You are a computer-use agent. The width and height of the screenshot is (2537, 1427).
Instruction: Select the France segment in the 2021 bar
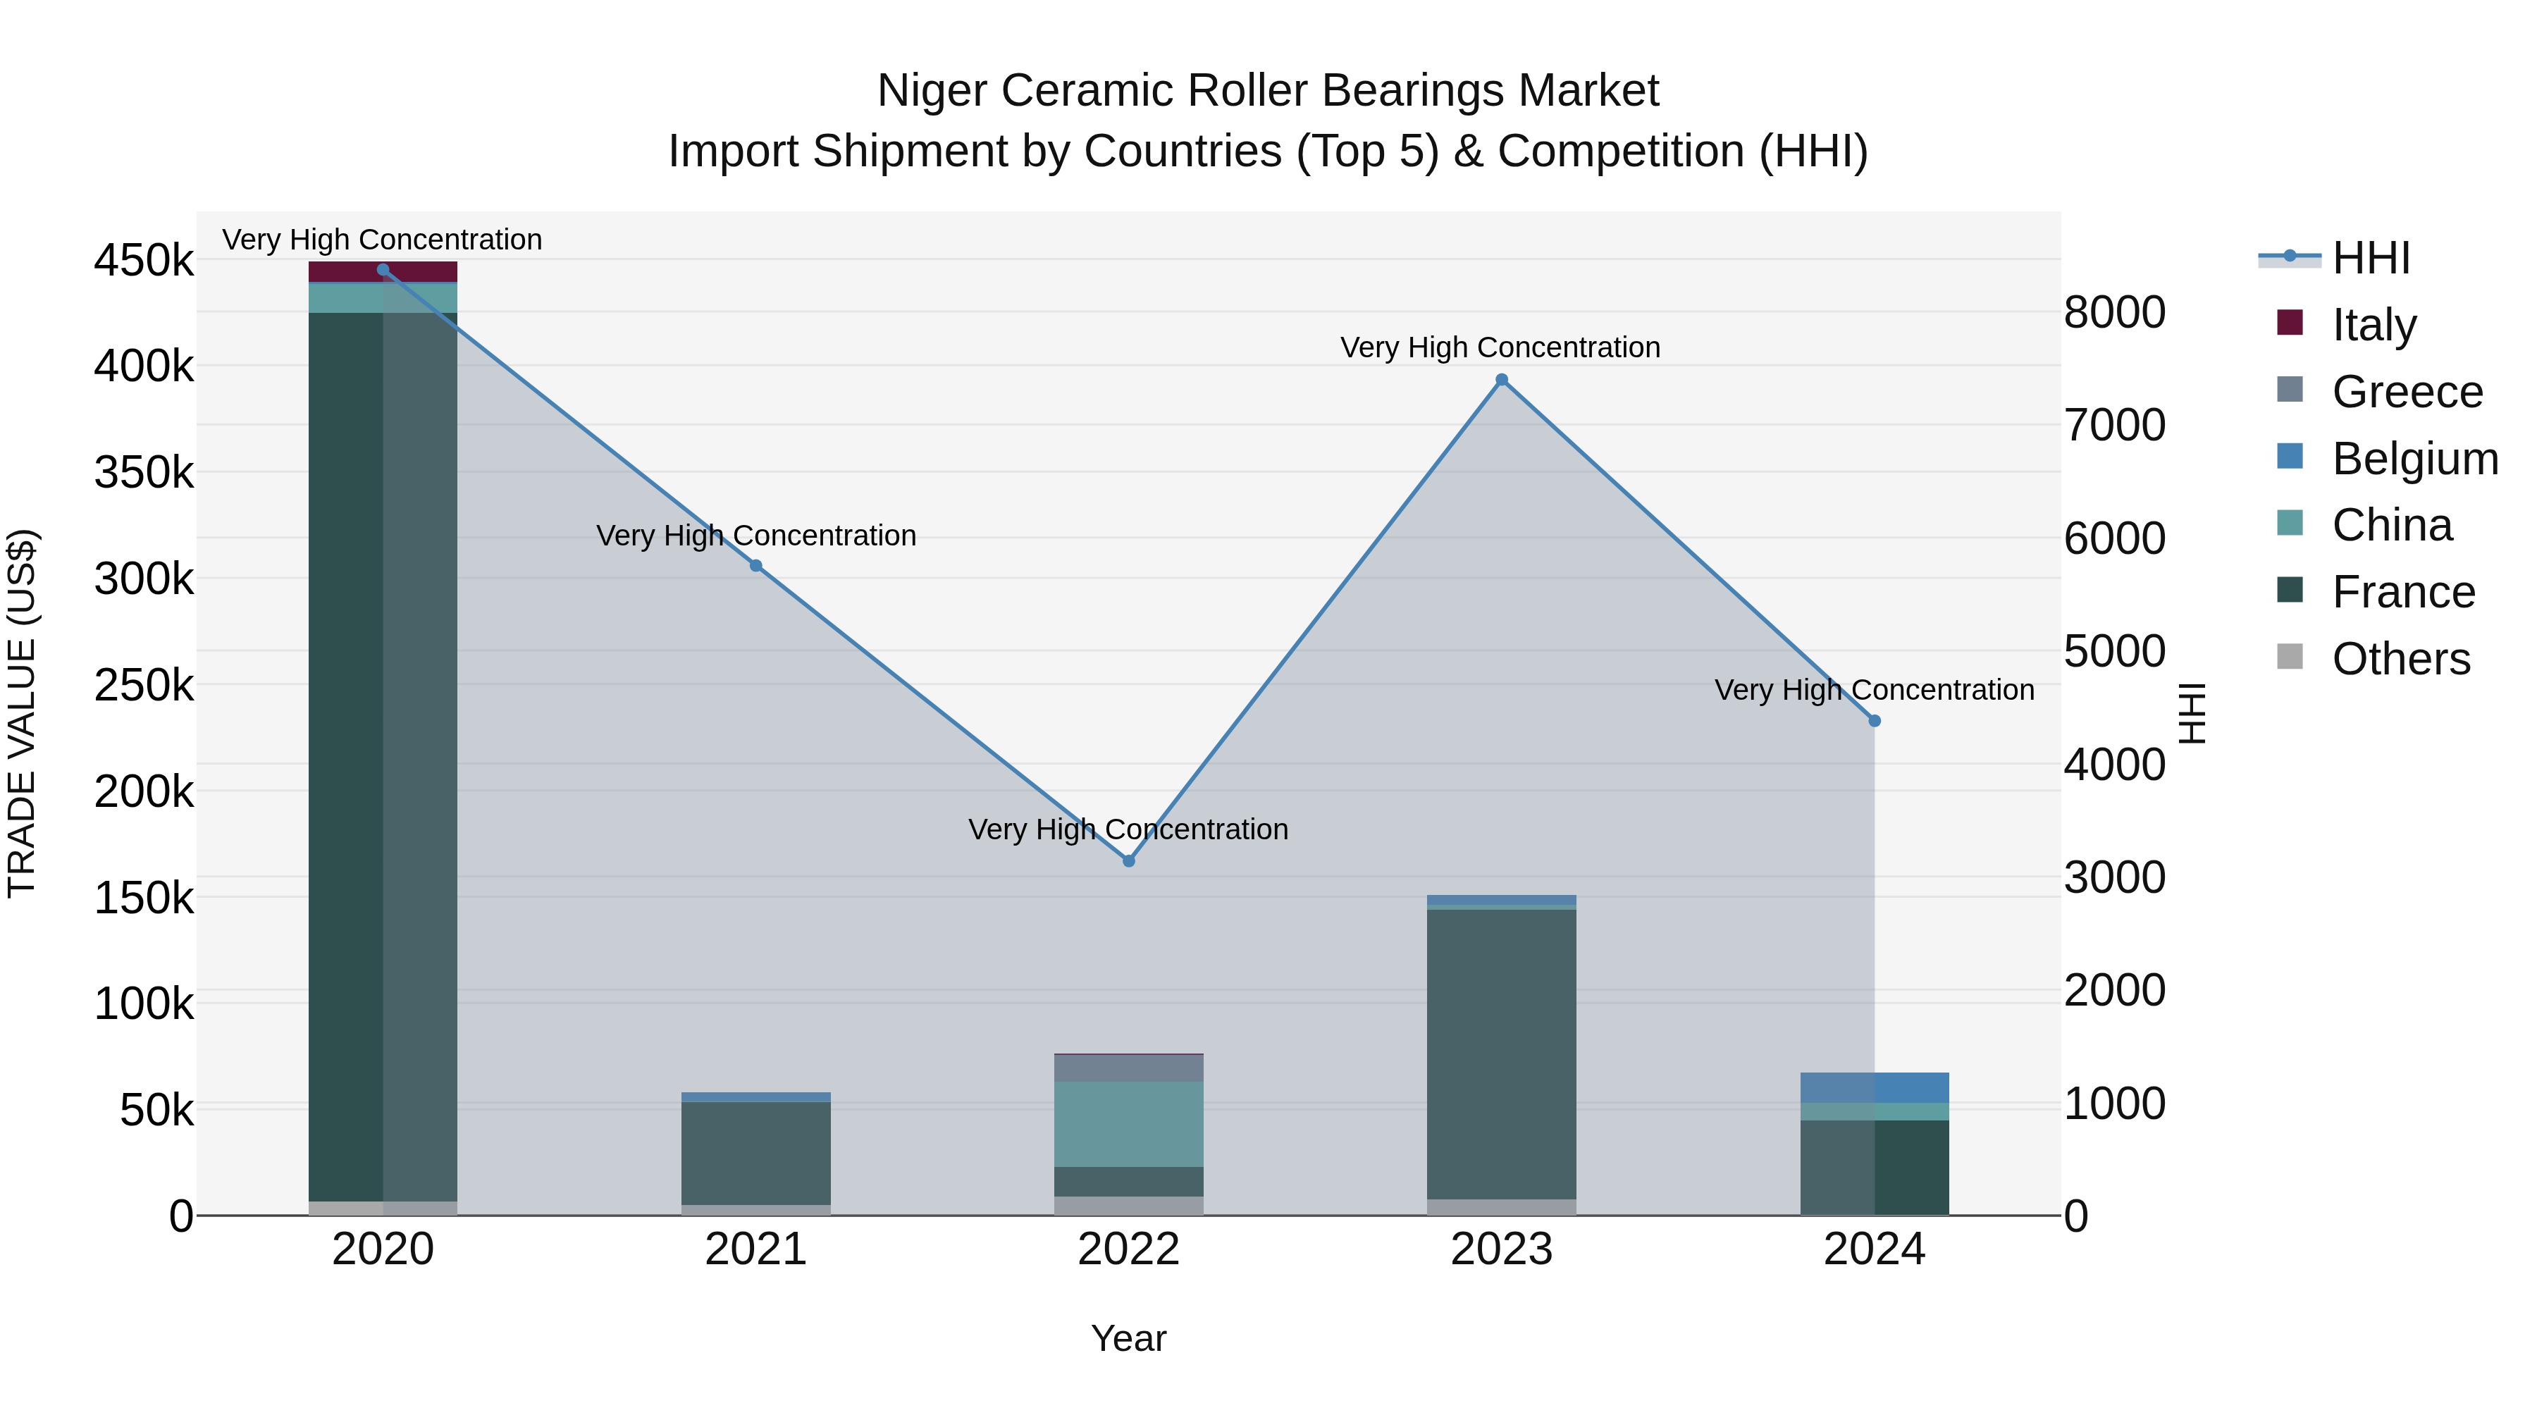756,1153
